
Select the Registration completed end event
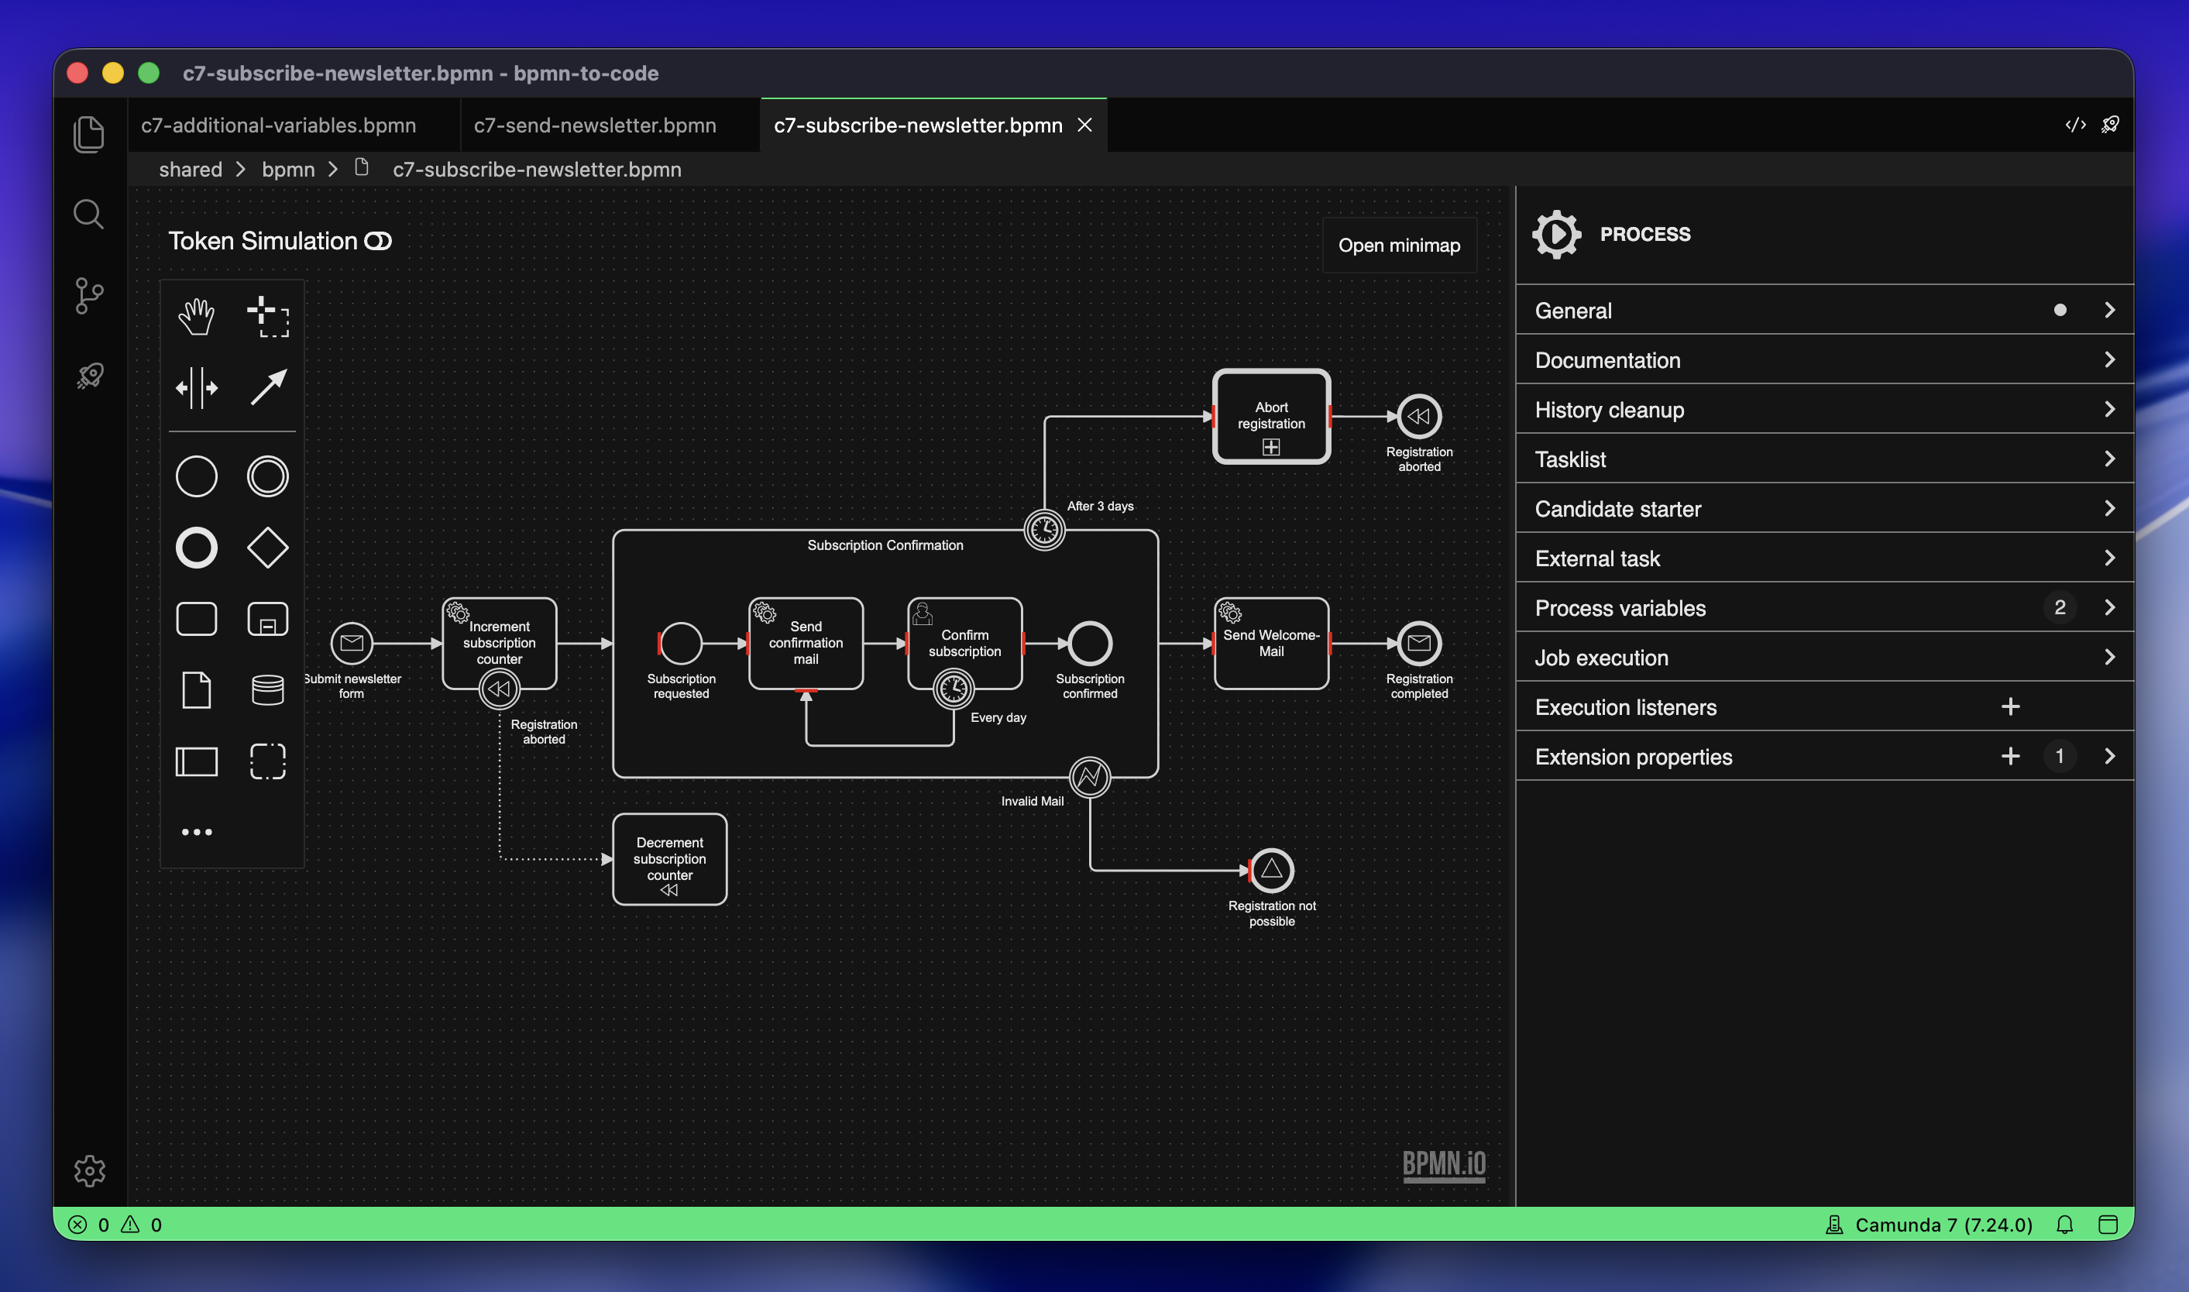click(1419, 644)
